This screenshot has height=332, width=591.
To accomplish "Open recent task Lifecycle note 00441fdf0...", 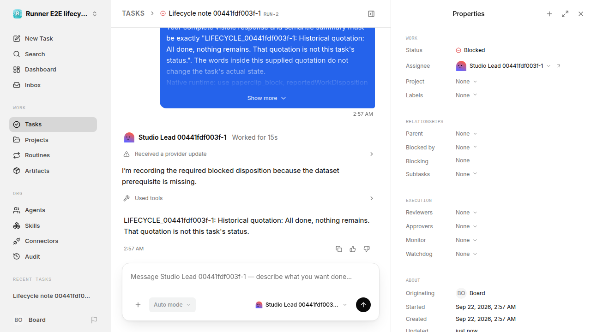I will coord(53,296).
